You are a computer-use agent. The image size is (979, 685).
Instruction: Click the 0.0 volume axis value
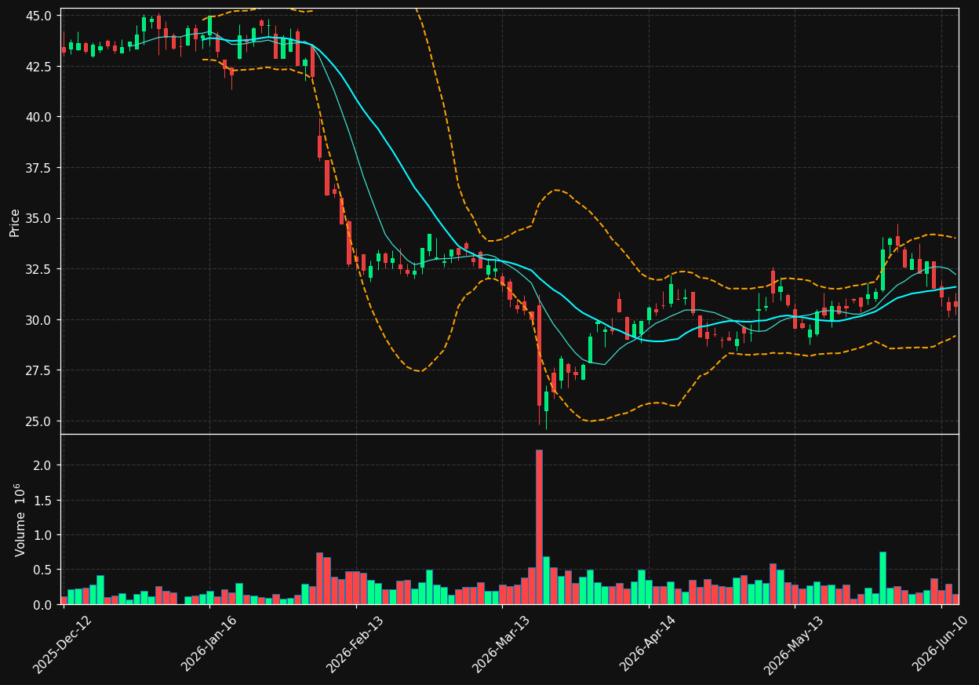click(x=43, y=605)
